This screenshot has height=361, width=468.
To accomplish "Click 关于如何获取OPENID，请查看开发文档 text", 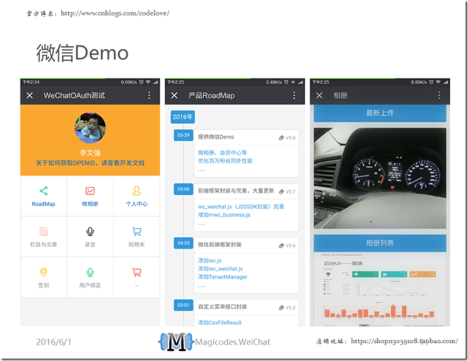I will tap(90, 163).
